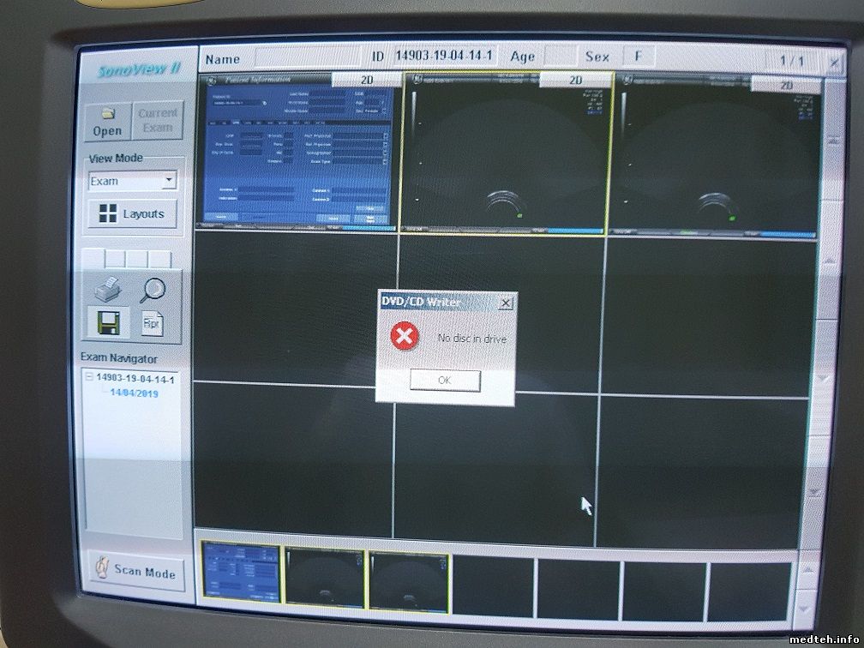The image size is (864, 648).
Task: Collapse exam 14903-19-04-14-1 tree node
Action: [x=88, y=377]
